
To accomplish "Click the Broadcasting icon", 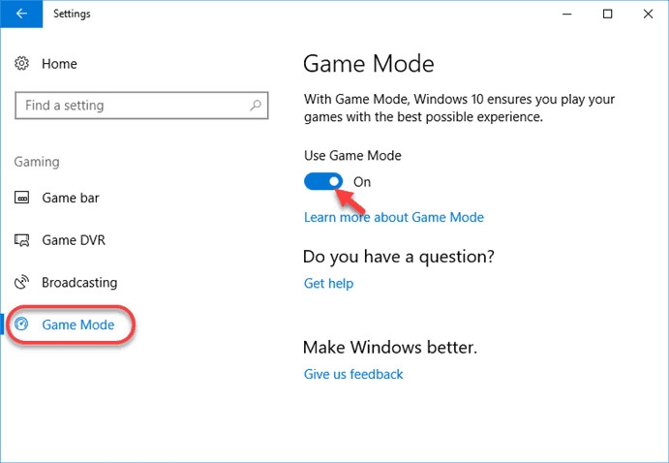I will click(22, 283).
